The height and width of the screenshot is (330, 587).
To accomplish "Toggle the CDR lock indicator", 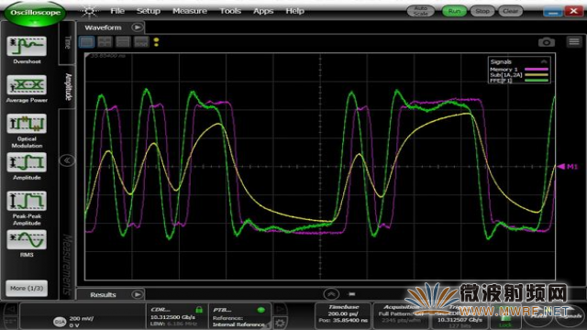I will tap(199, 310).
